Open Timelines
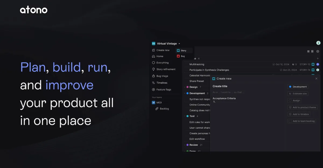323x168 pixels. pos(160,83)
